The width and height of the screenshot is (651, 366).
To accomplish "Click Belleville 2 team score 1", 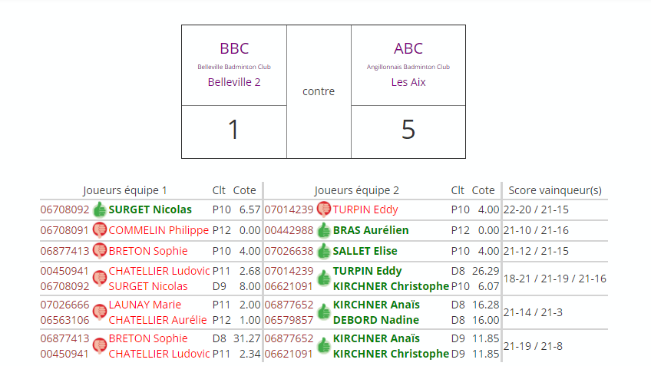I will [x=234, y=130].
